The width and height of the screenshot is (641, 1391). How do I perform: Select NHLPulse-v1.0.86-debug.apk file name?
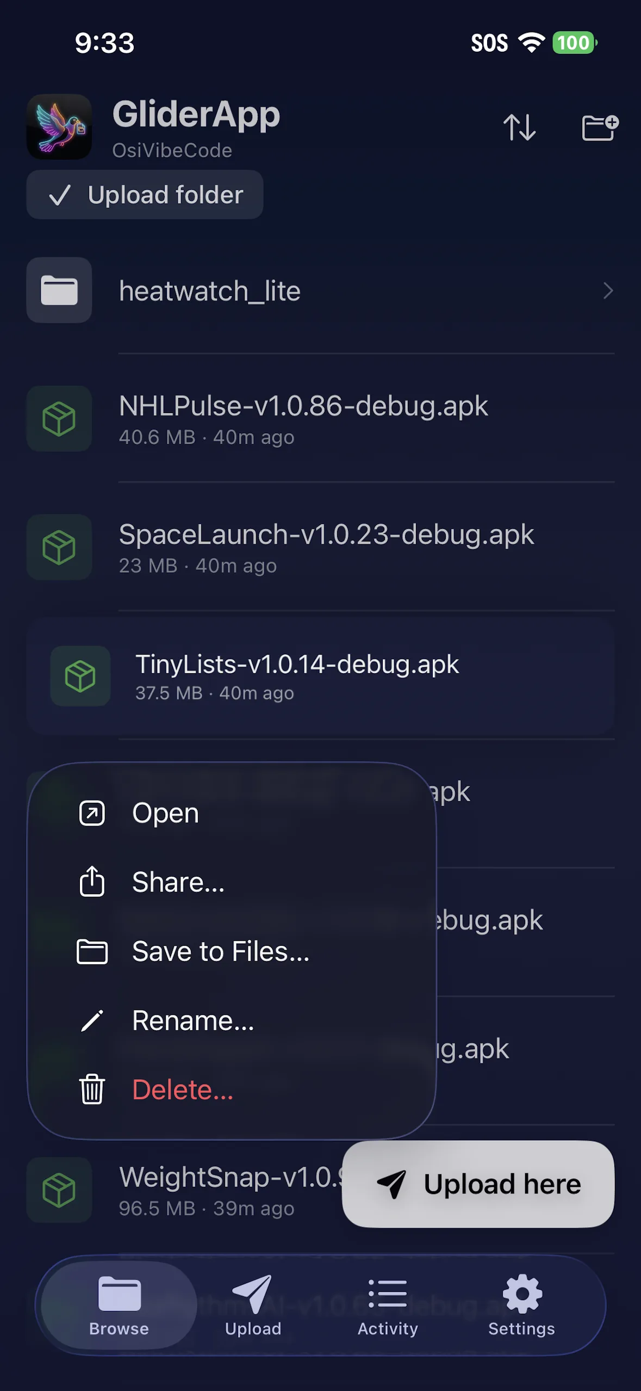[303, 406]
